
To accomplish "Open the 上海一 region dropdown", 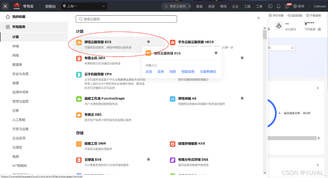I will click(x=84, y=6).
